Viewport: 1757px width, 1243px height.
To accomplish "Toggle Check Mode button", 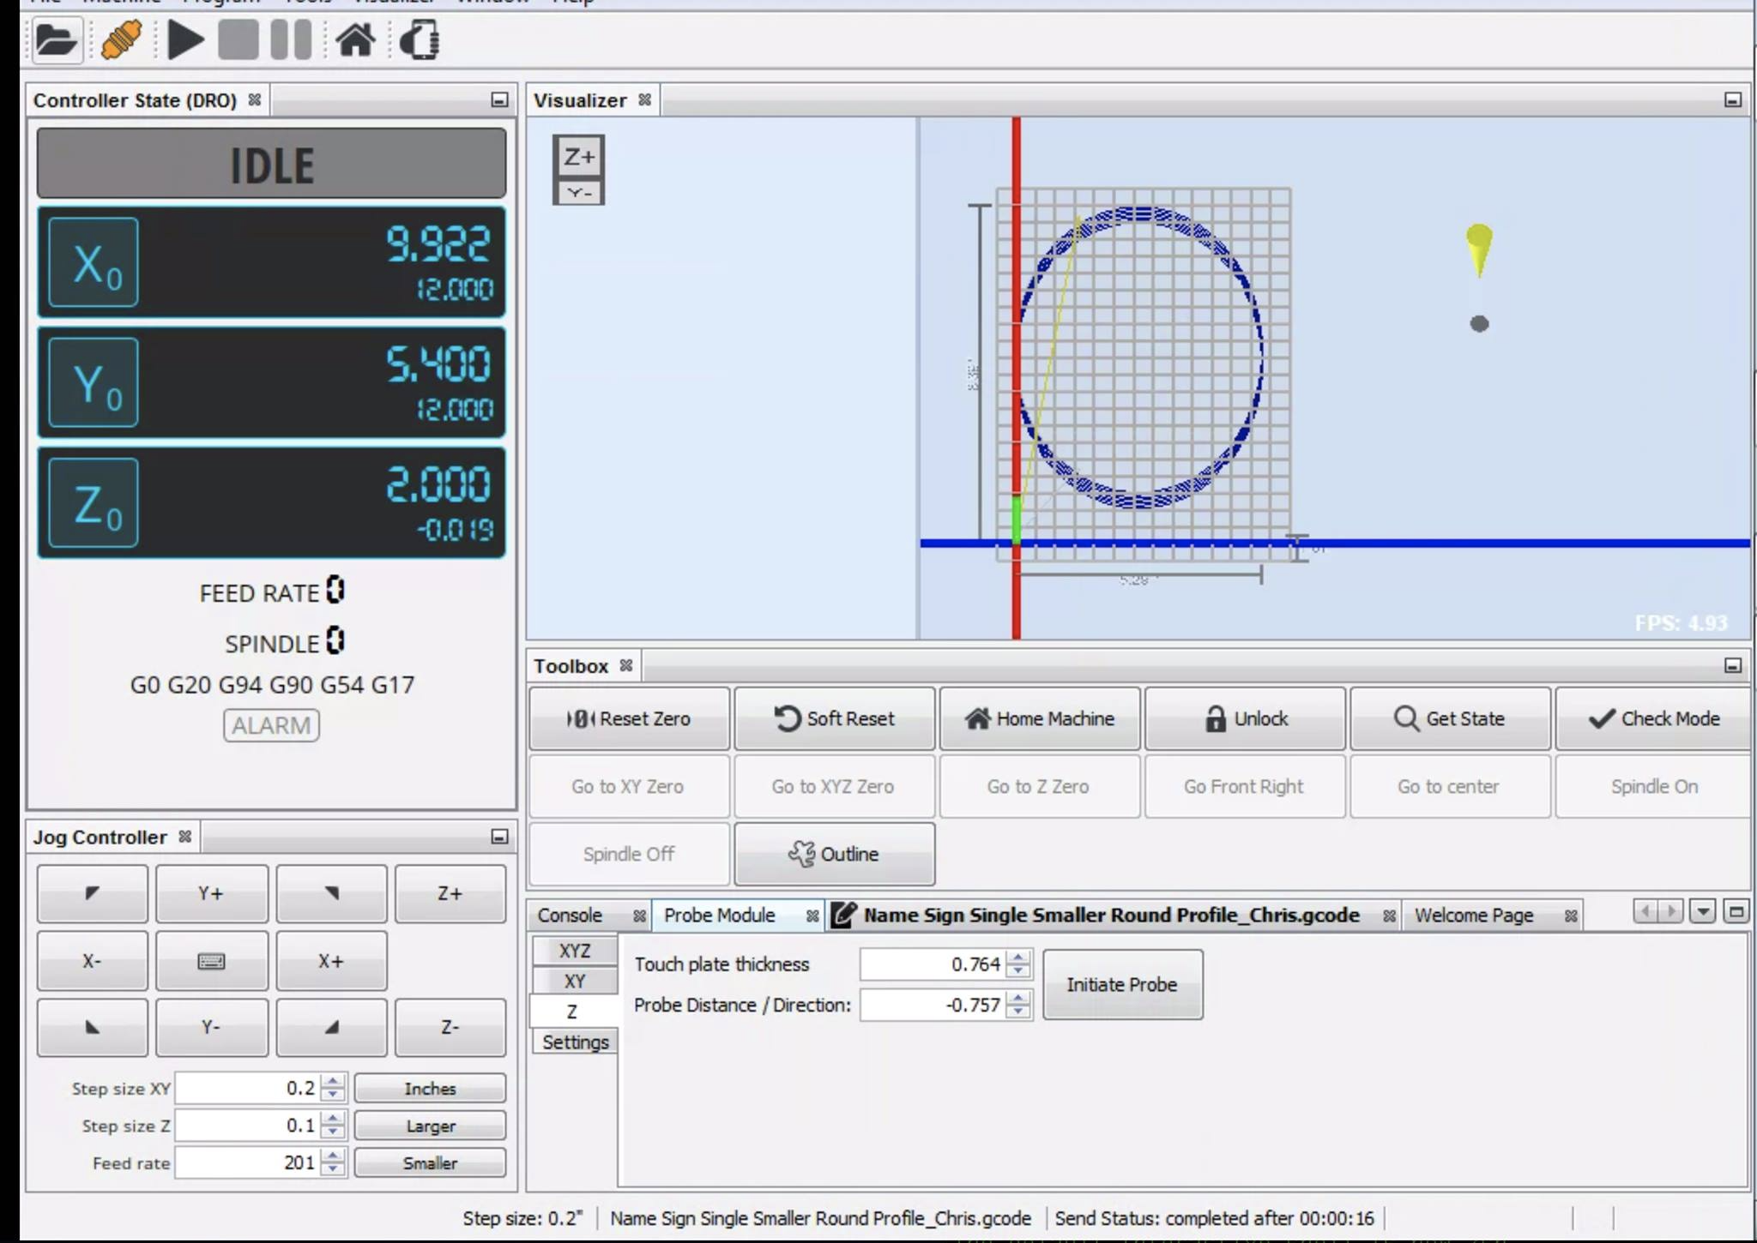I will (1653, 718).
